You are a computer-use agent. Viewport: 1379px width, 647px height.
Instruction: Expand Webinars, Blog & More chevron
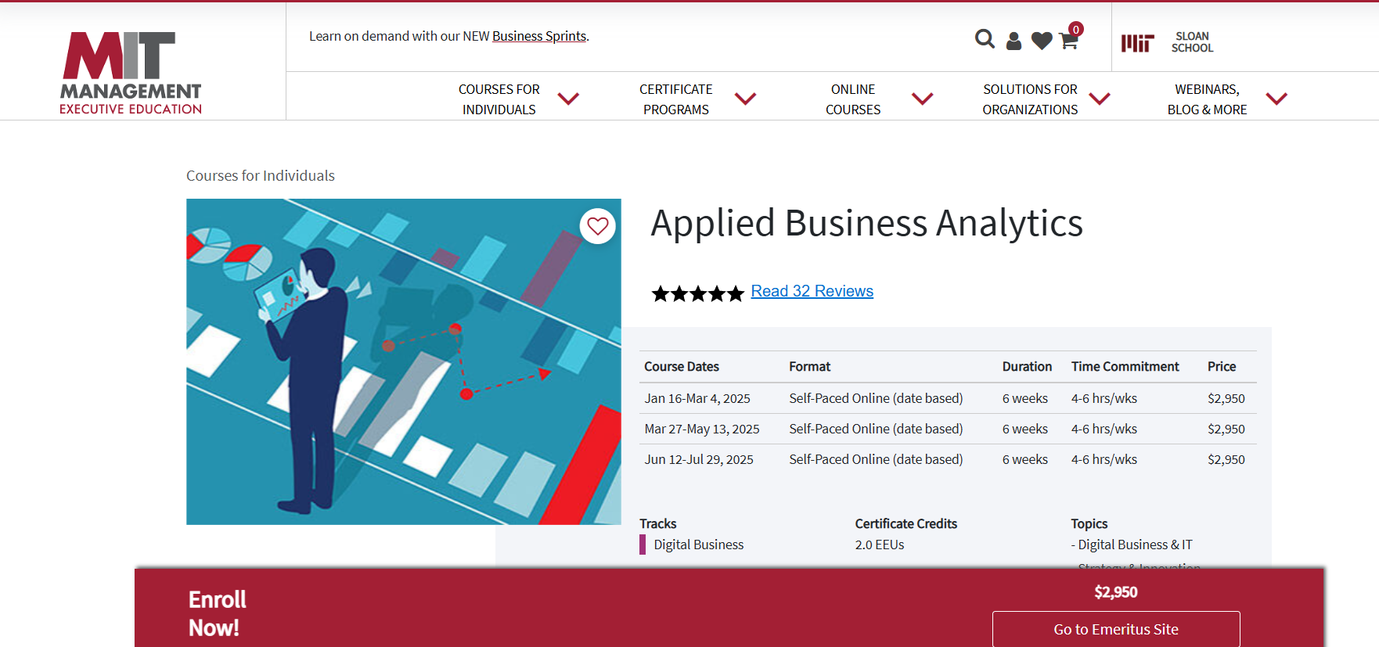1276,99
